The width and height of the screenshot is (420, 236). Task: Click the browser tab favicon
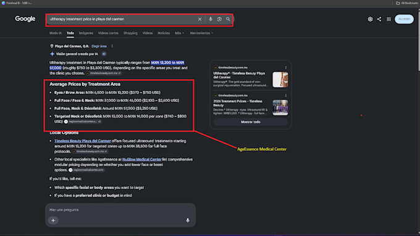[4, 3]
